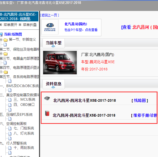
Task: Open 四、OBD接口 tree item
Action: coord(24,105)
